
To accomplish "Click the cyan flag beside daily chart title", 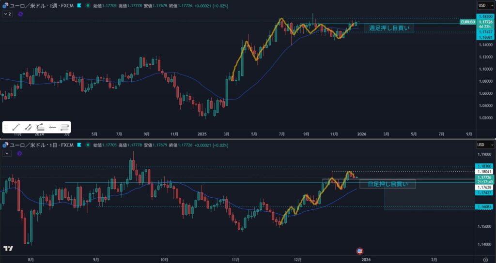I will (79, 145).
